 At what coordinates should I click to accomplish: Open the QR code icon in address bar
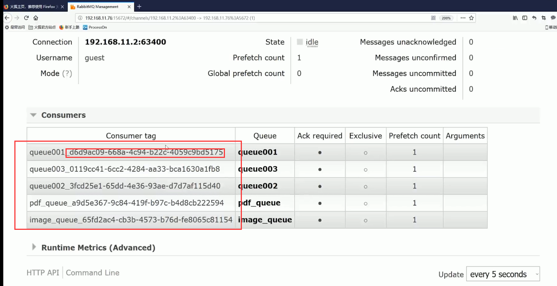point(433,18)
